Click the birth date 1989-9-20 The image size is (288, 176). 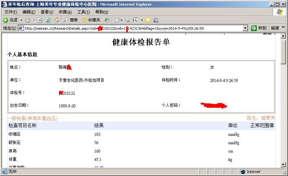click(x=67, y=106)
